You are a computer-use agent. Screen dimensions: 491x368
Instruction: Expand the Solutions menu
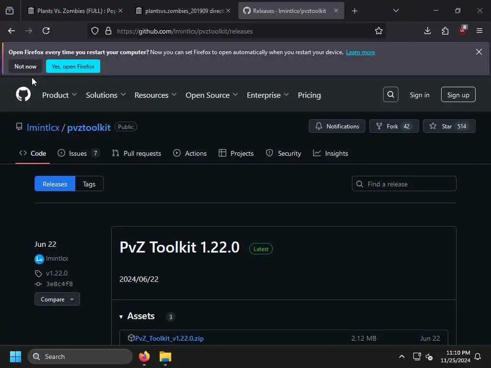coord(105,95)
